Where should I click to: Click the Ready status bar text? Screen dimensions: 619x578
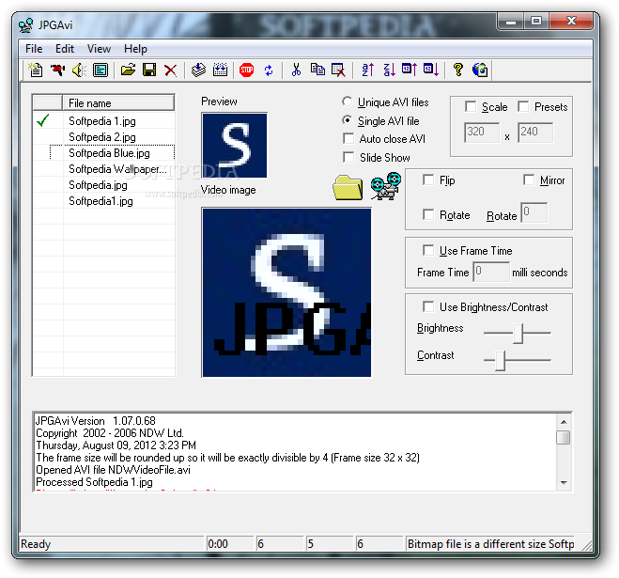[x=36, y=544]
